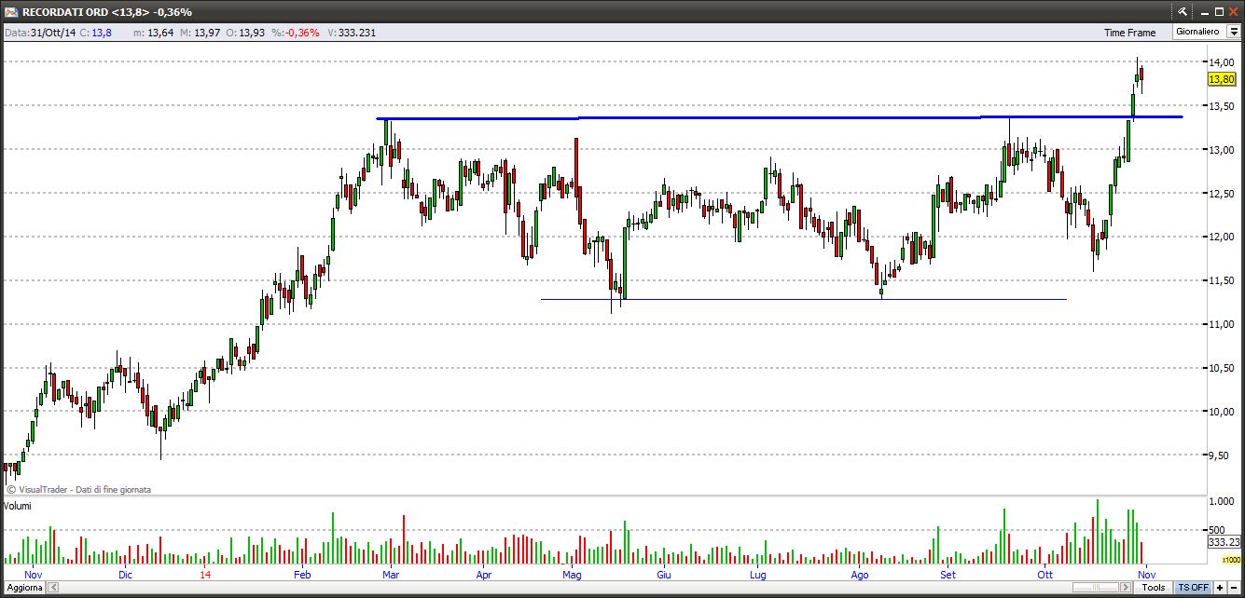Open the Tools button
The image size is (1245, 598).
1154,588
